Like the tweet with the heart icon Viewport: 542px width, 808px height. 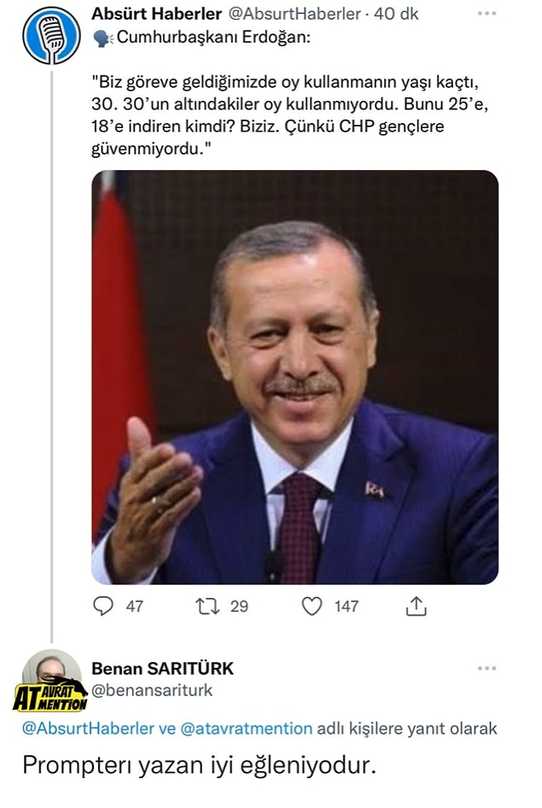(x=312, y=606)
